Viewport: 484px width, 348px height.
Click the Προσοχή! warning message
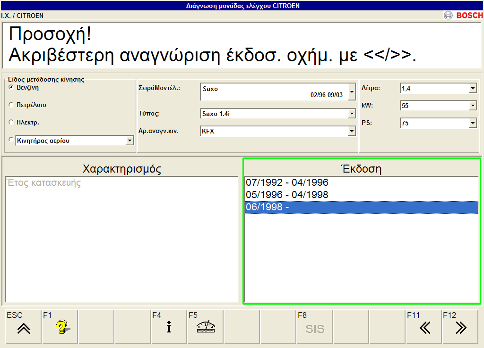(x=50, y=34)
